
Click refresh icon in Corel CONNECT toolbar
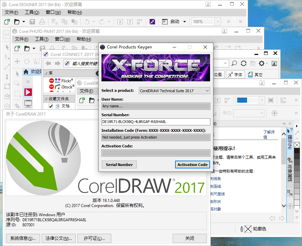pos(243,63)
